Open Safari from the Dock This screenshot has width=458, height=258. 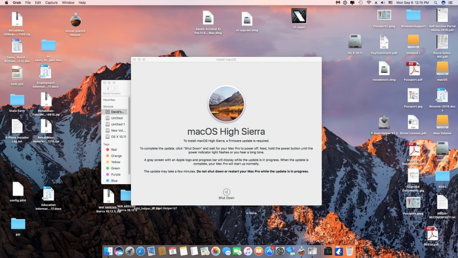pyautogui.click(x=141, y=251)
